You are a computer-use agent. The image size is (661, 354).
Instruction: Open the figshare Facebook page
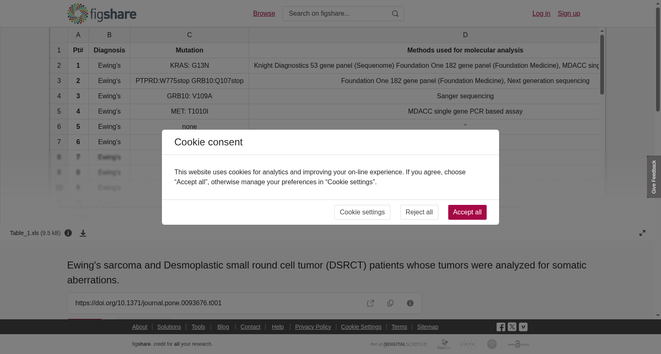501,327
